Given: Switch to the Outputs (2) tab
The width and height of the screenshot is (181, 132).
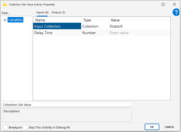Looking at the screenshot, I should 58,12.
